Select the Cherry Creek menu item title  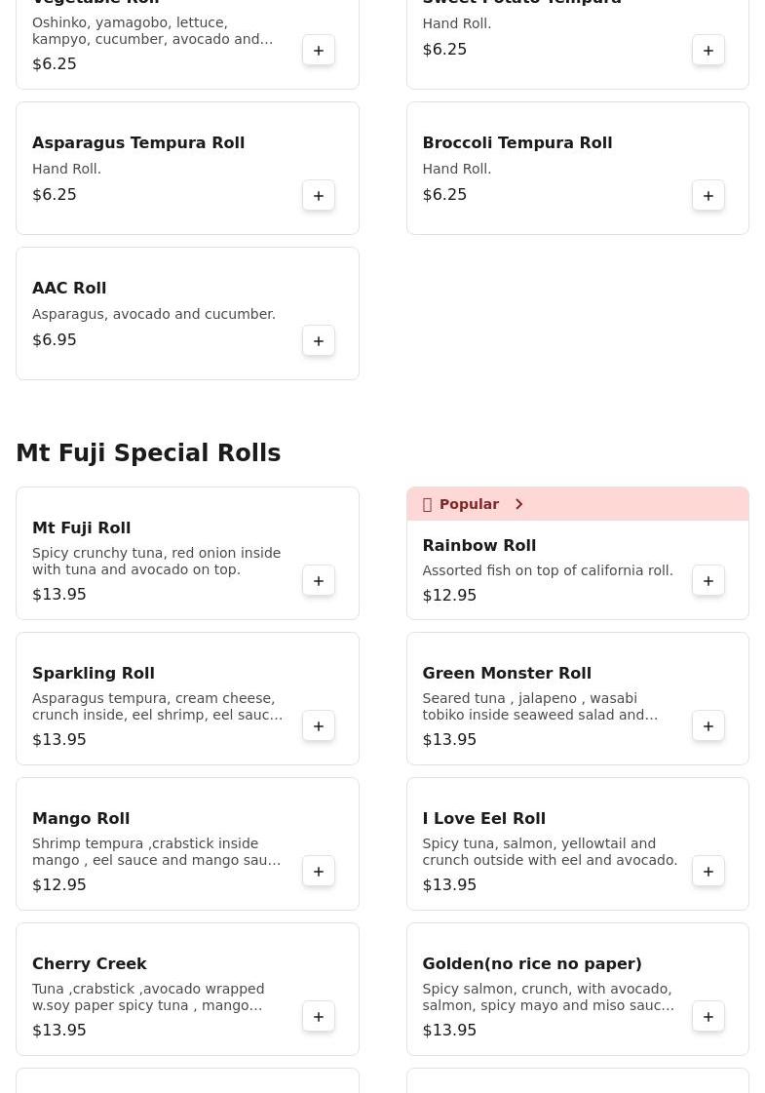90,964
